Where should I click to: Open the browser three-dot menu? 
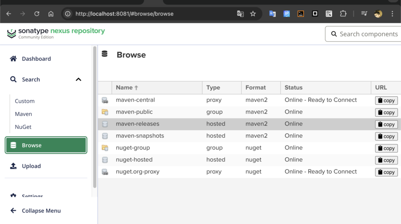[x=392, y=14]
